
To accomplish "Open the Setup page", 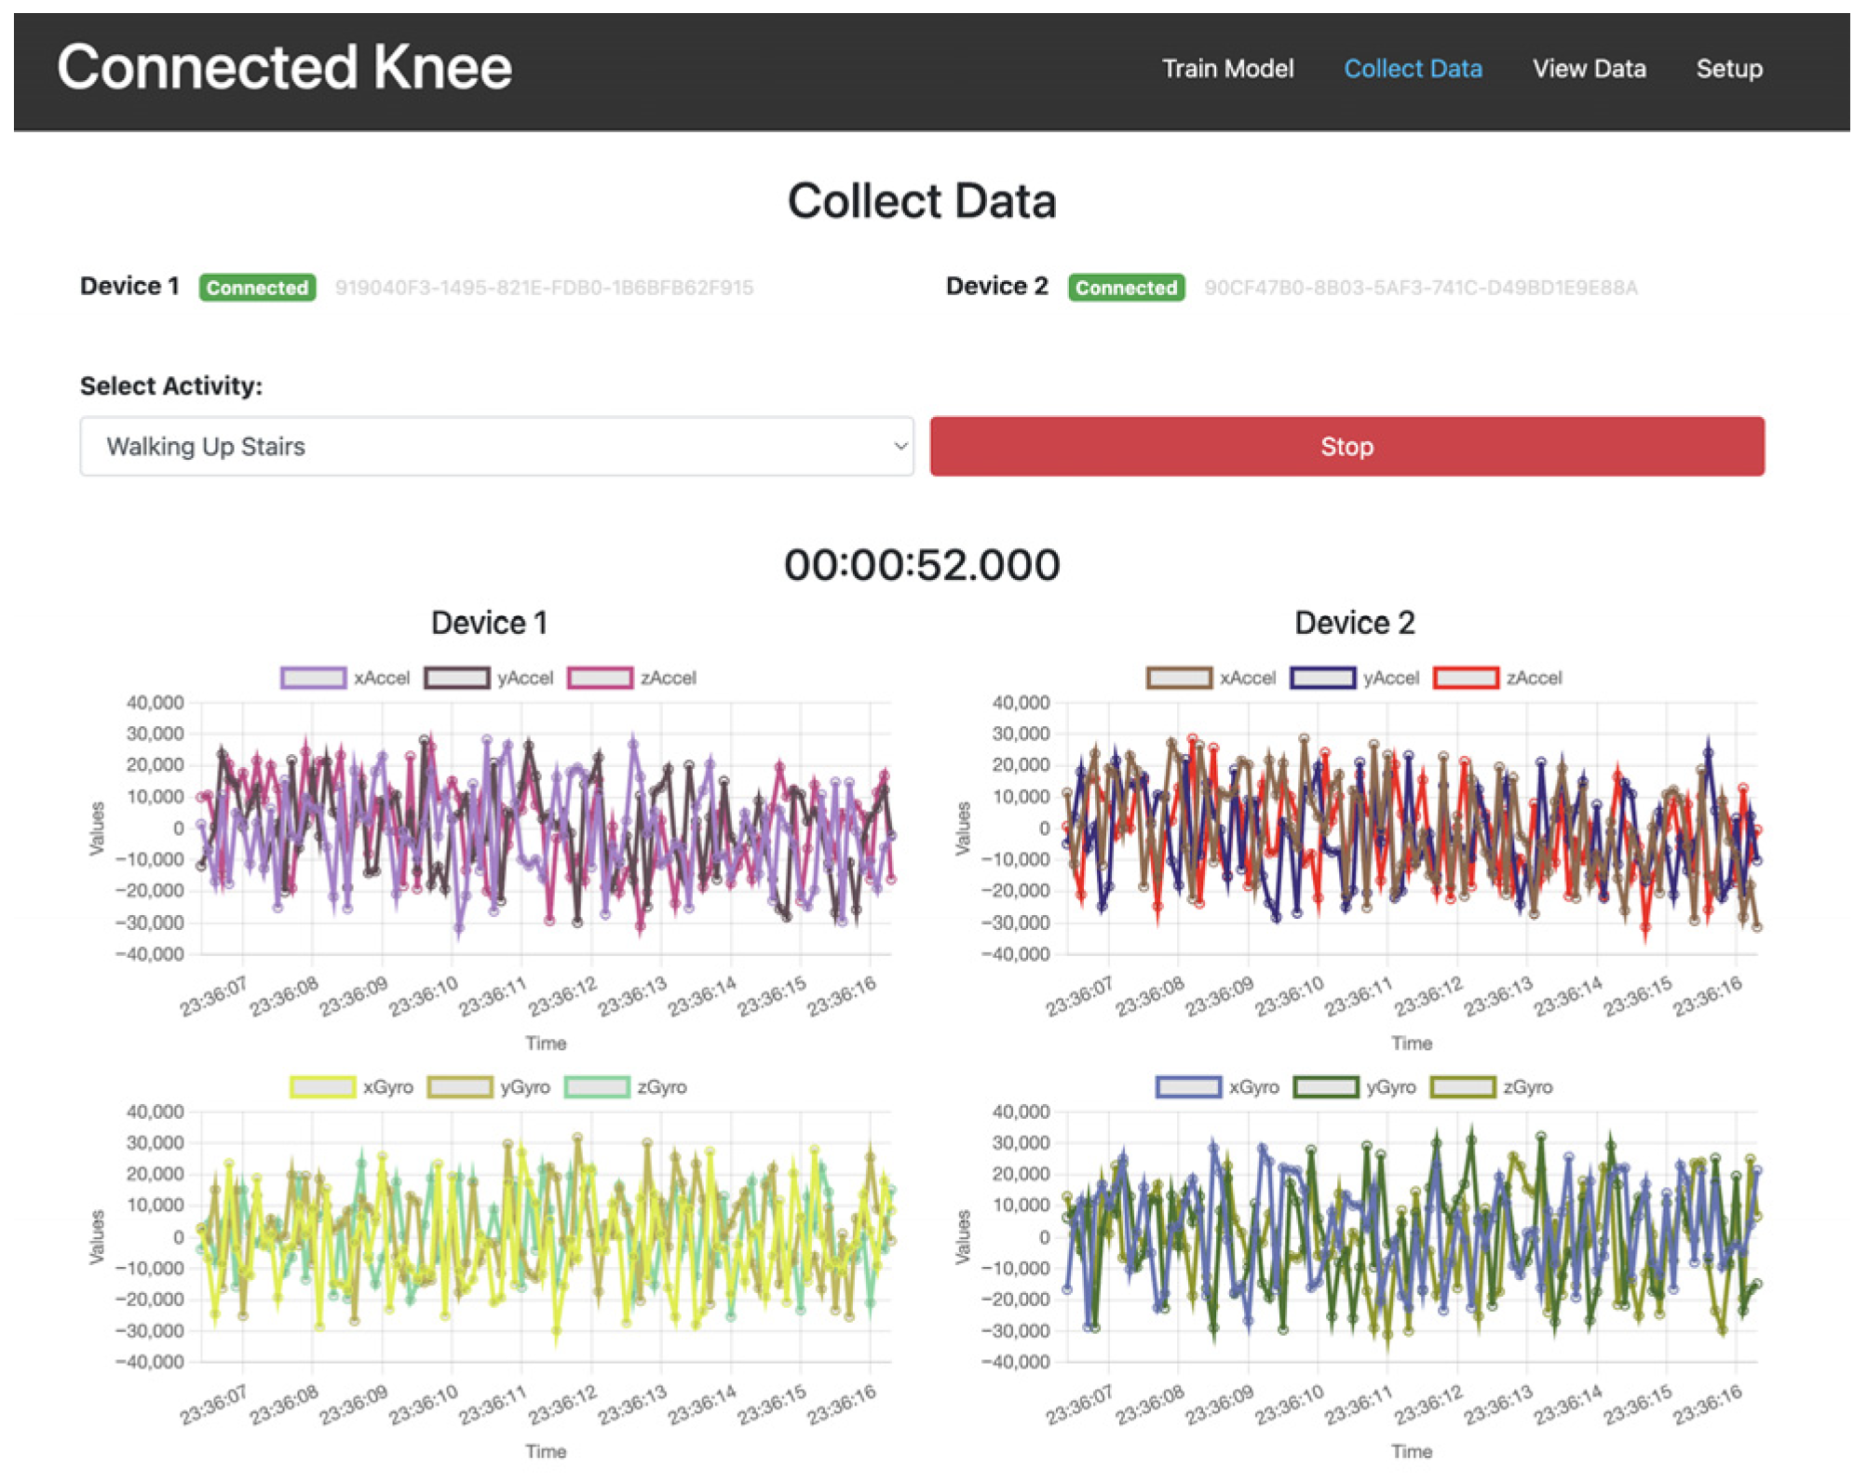I will coord(1728,69).
